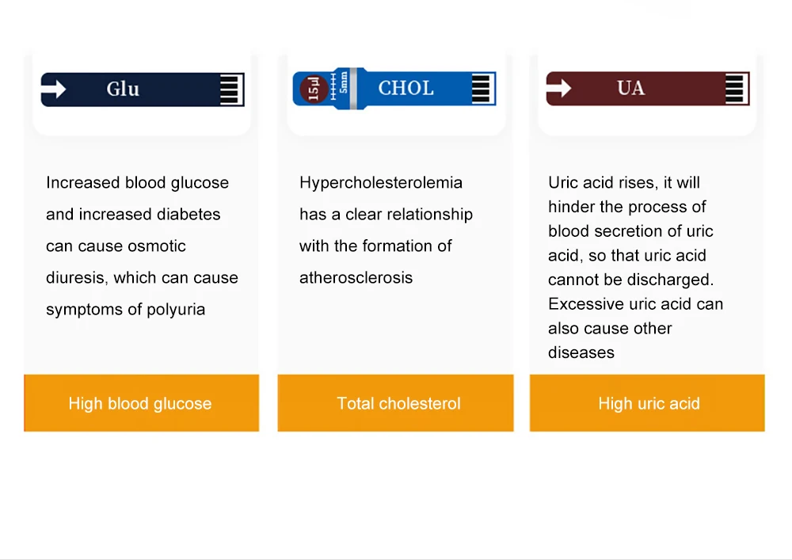Click the osmotic diuresis description text
The height and width of the screenshot is (560, 792).
(142, 246)
